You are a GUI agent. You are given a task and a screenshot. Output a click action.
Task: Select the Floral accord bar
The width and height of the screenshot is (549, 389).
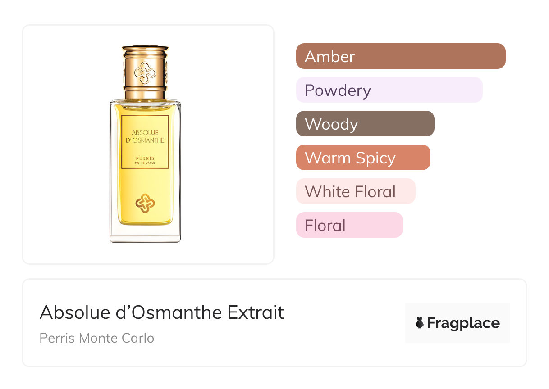pyautogui.click(x=349, y=225)
